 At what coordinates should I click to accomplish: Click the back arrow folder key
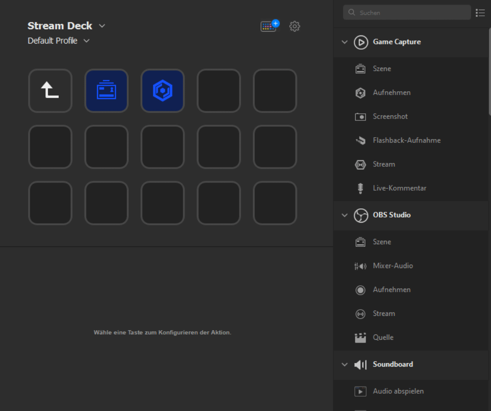pos(50,91)
